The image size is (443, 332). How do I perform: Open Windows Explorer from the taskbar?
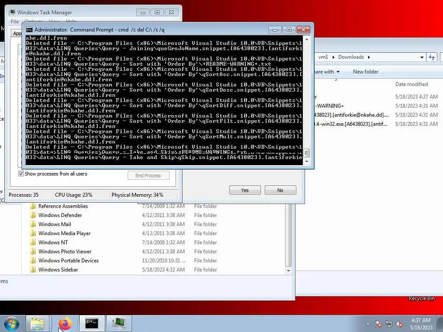click(x=37, y=324)
